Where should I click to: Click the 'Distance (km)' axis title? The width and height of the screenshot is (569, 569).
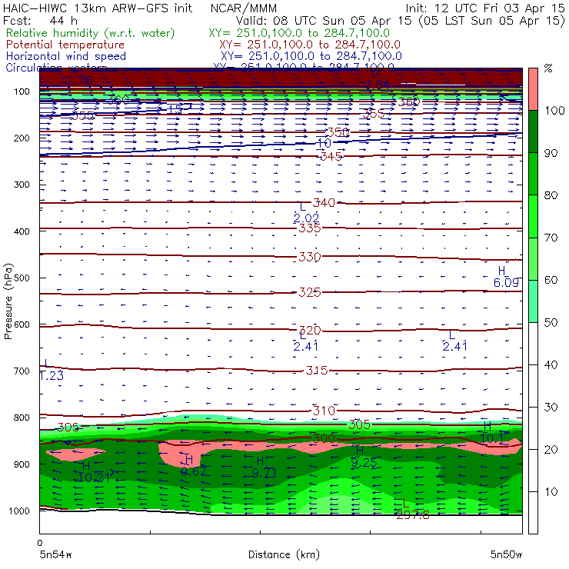tap(284, 554)
